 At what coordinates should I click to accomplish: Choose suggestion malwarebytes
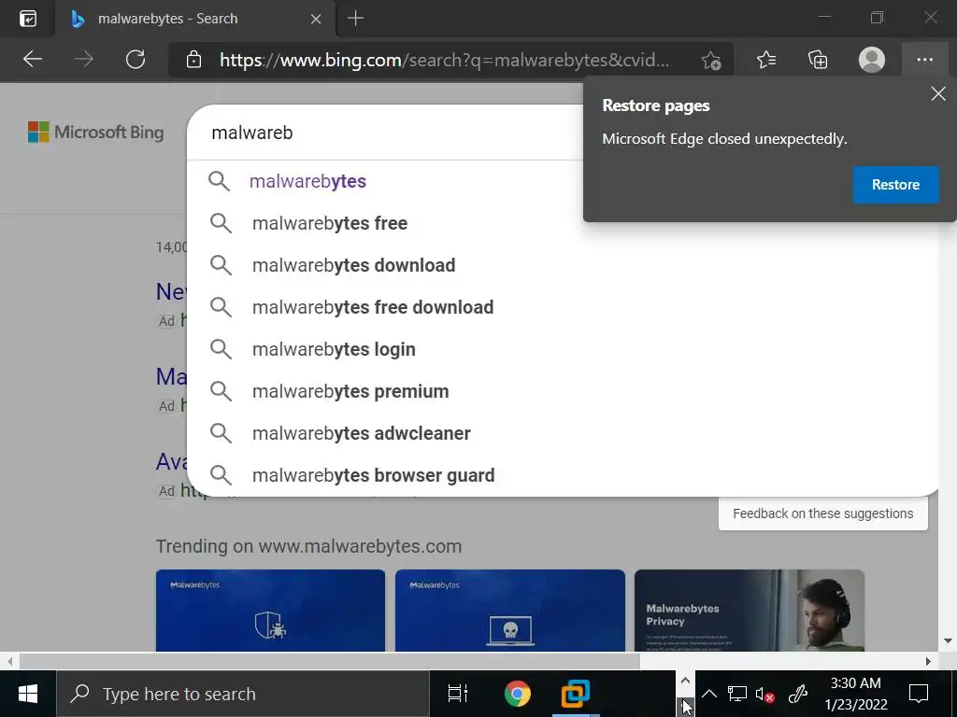pos(384,181)
